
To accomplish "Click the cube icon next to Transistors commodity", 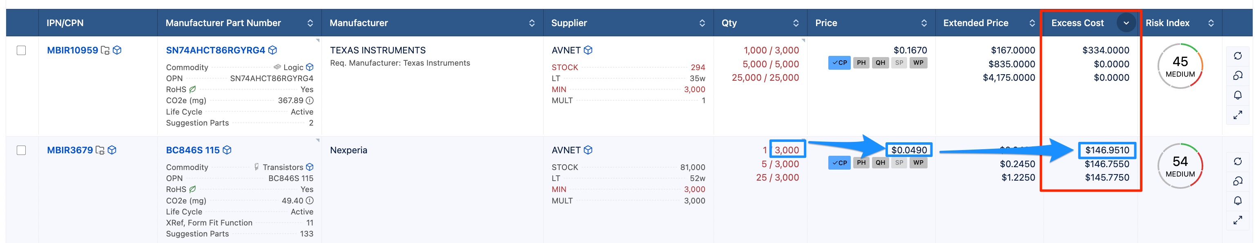I will coord(309,167).
